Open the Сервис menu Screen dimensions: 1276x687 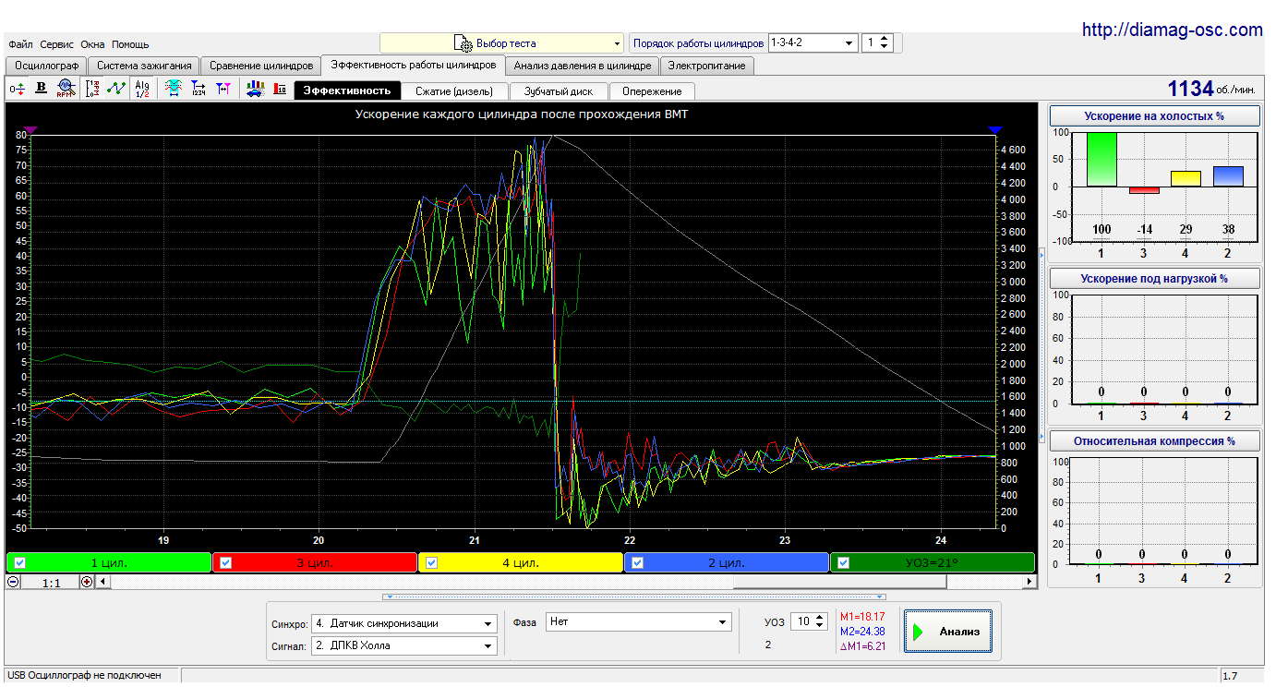tap(57, 44)
